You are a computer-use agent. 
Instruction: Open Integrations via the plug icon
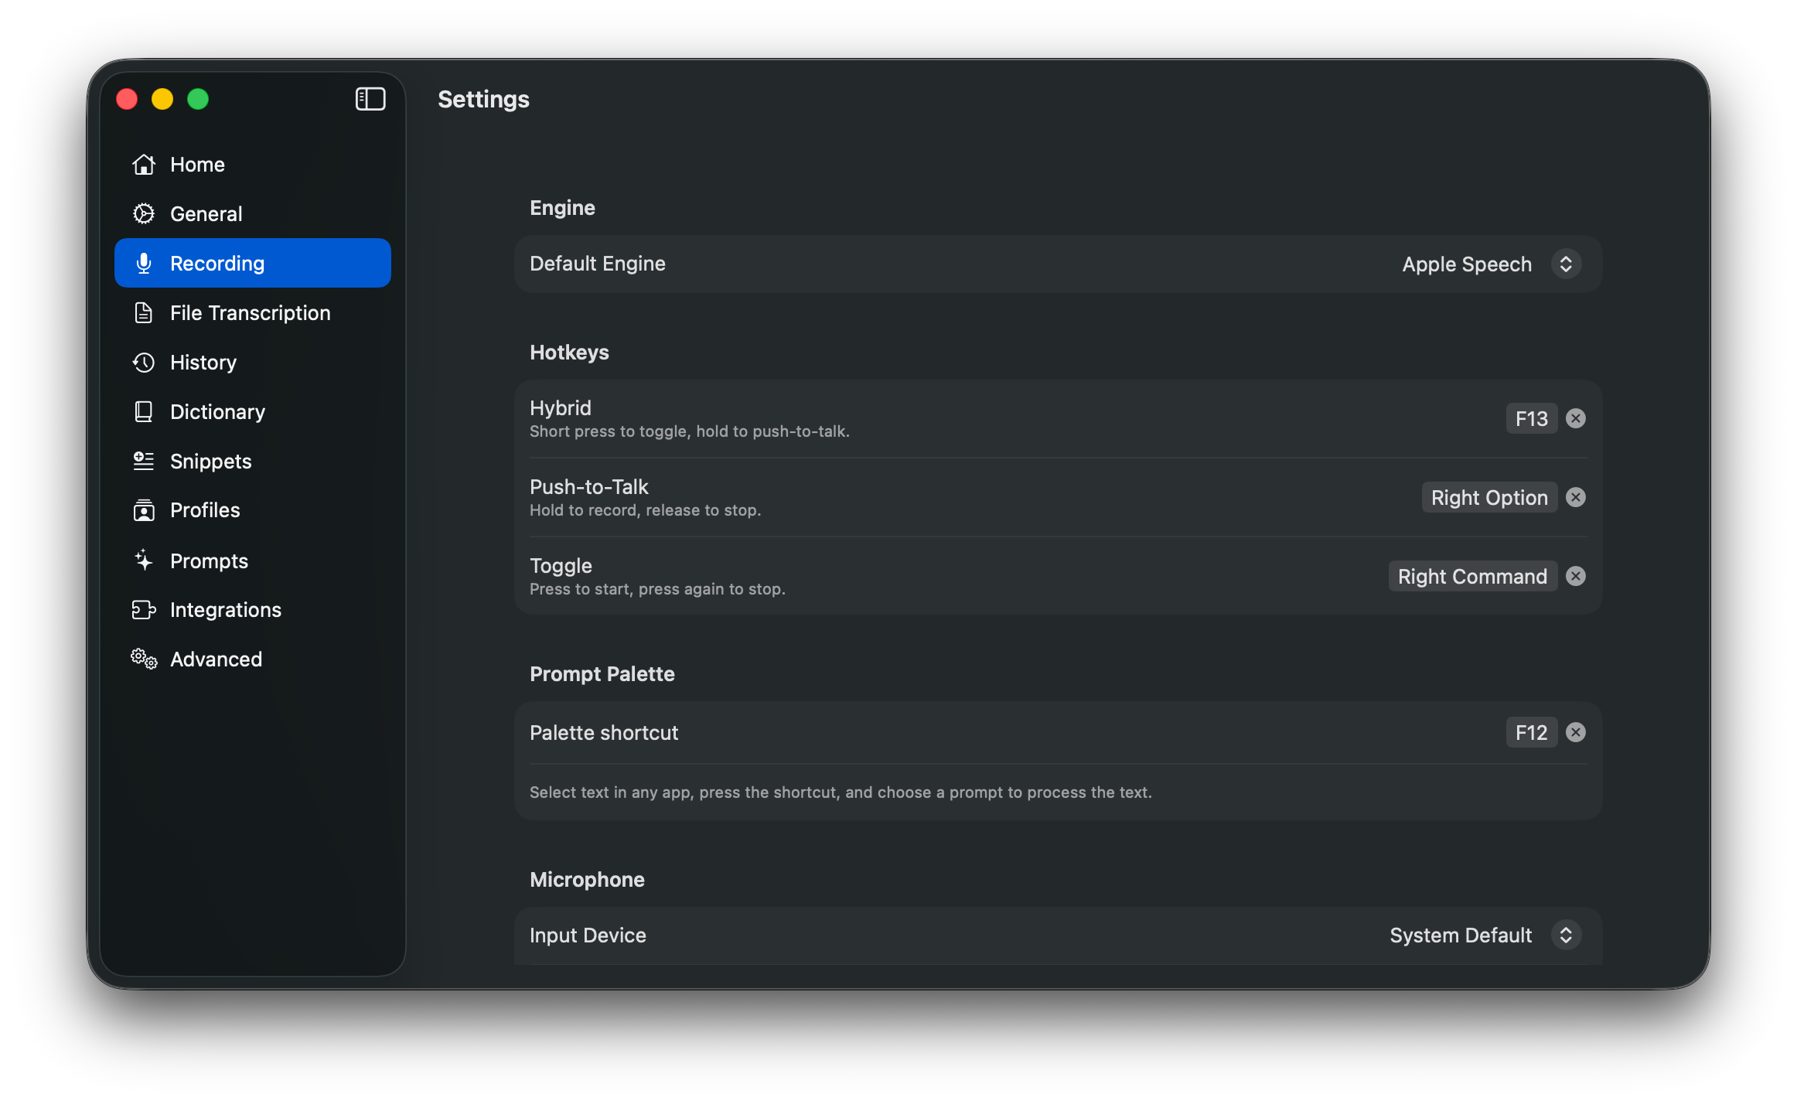point(144,609)
